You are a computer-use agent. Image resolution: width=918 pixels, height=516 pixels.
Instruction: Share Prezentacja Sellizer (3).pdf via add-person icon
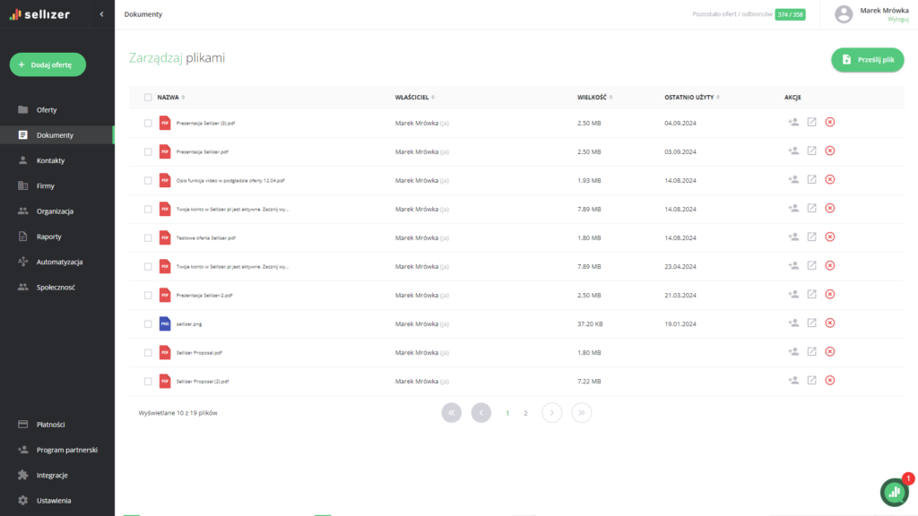tap(793, 123)
